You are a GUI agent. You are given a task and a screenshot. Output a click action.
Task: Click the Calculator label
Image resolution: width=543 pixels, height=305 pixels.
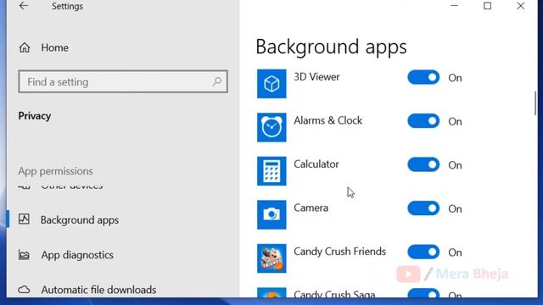click(x=316, y=164)
